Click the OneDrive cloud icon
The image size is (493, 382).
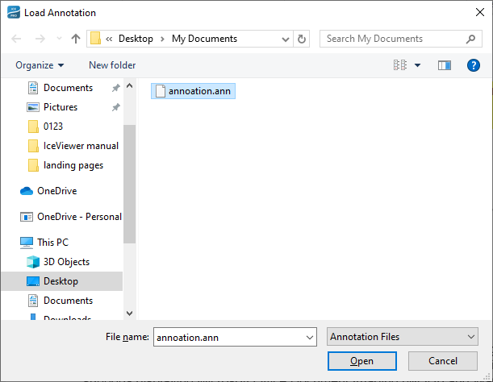point(27,191)
